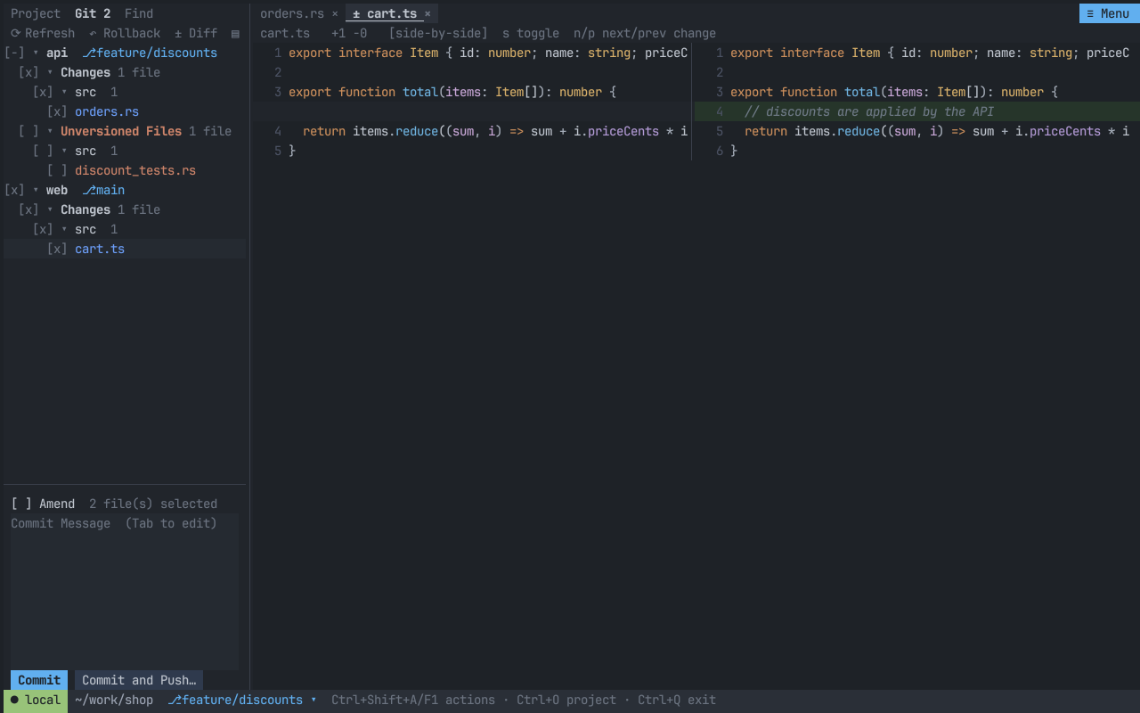Screen dimensions: 1140x713
Task: Click the "+1 -0" change count
Action: click(349, 33)
